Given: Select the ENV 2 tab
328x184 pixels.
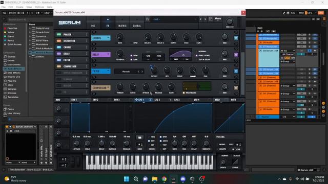Looking at the screenshot, I should (x=95, y=100).
